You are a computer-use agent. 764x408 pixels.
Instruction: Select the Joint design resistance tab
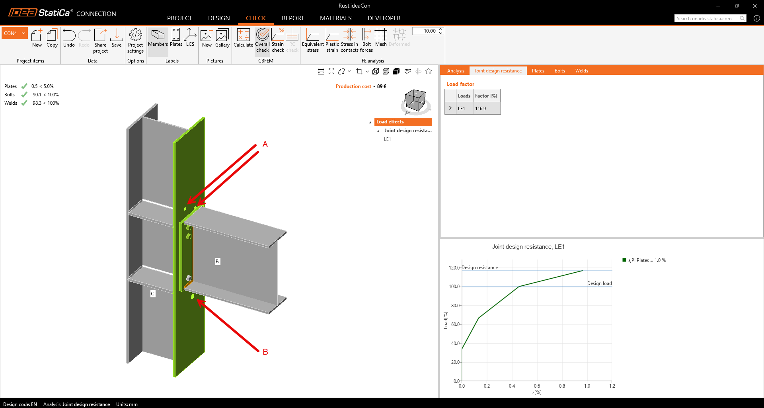498,71
